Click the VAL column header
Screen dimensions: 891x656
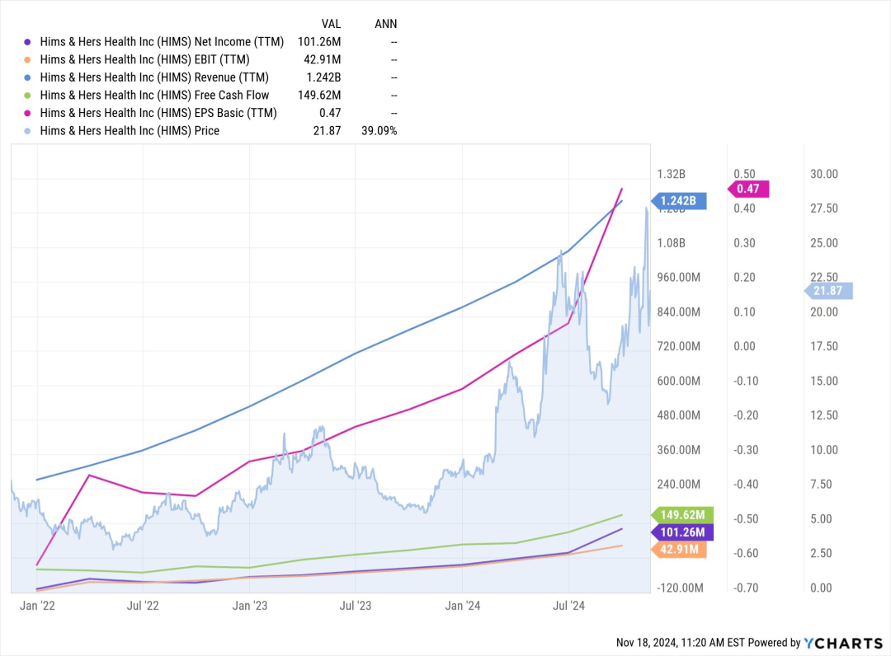(331, 24)
